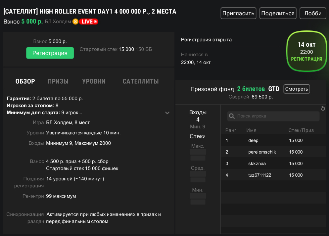Click player skkznaa in ranking

[x=257, y=164]
